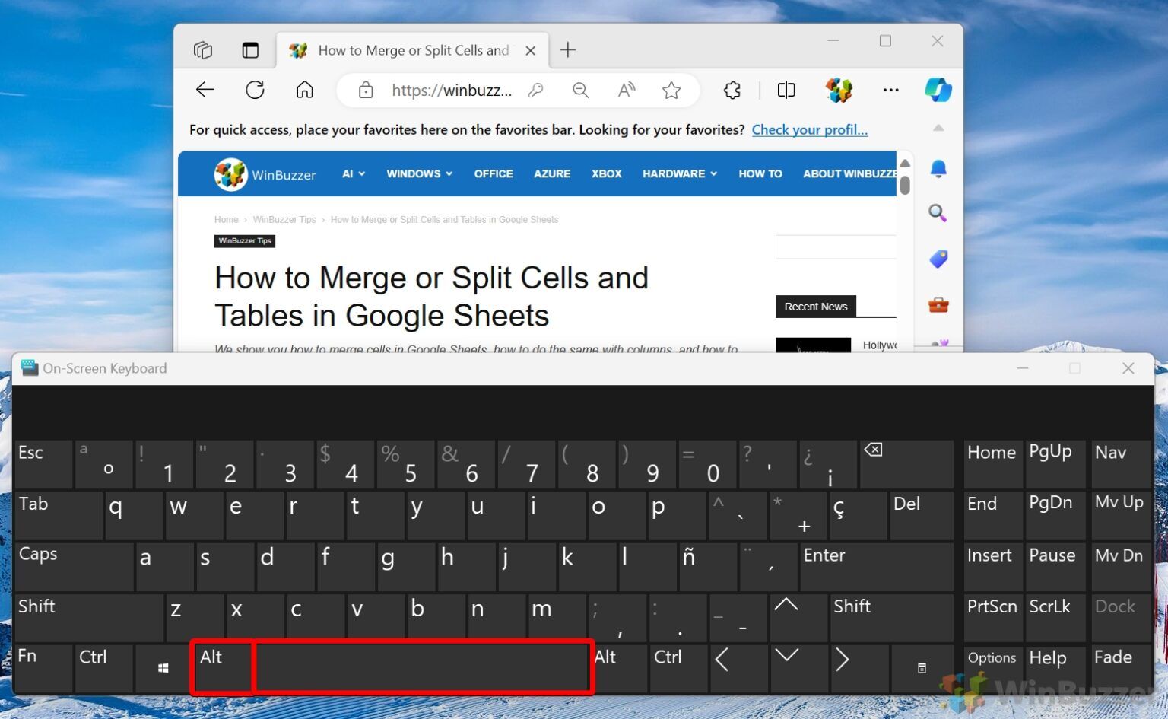Open Copilot from the browser toolbar

pos(938,90)
